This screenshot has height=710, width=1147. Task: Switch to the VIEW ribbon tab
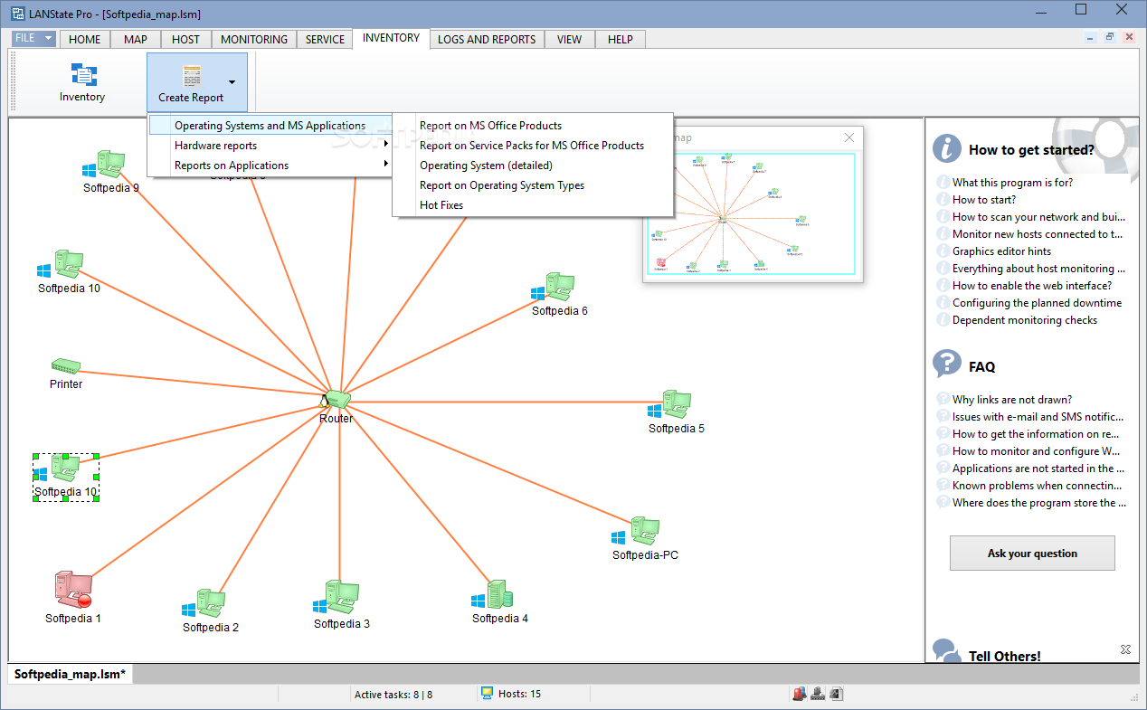(569, 39)
